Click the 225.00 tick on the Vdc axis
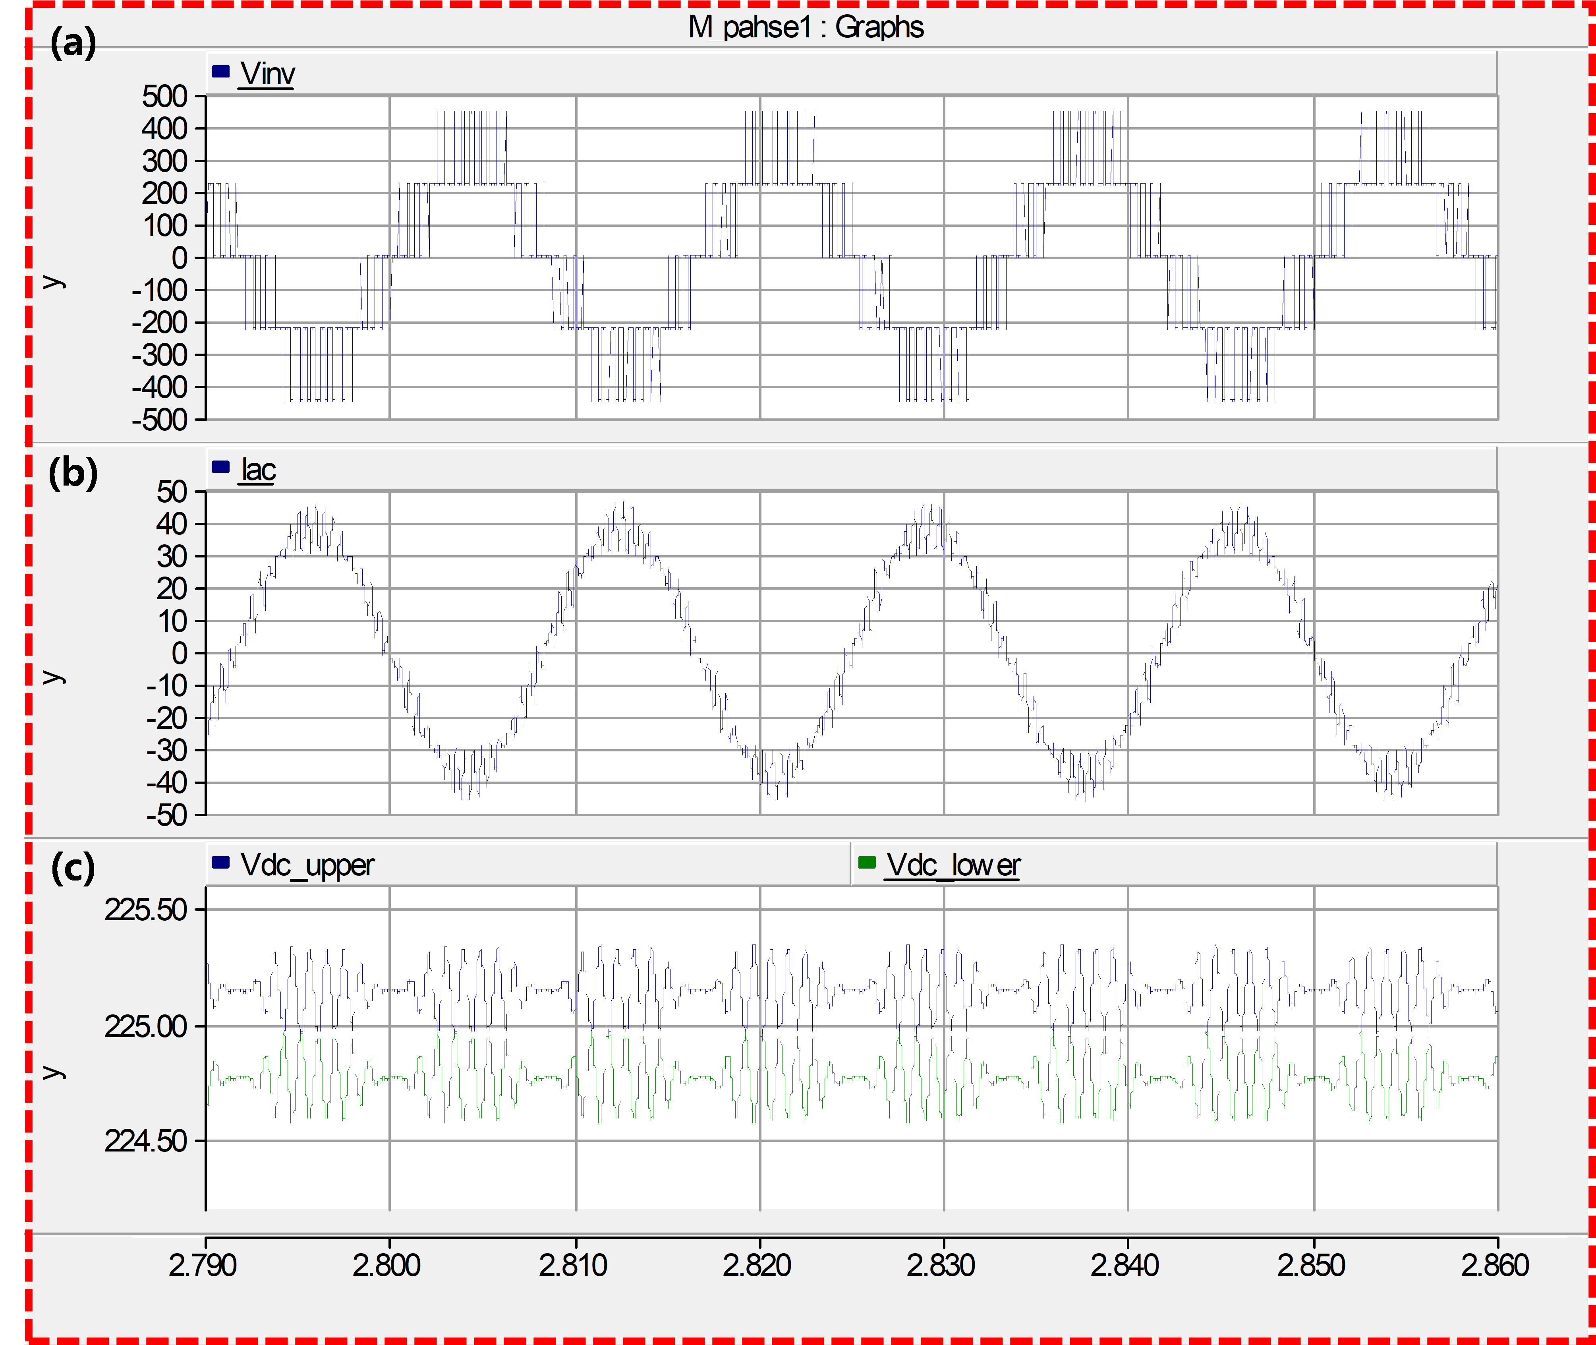 [145, 1026]
